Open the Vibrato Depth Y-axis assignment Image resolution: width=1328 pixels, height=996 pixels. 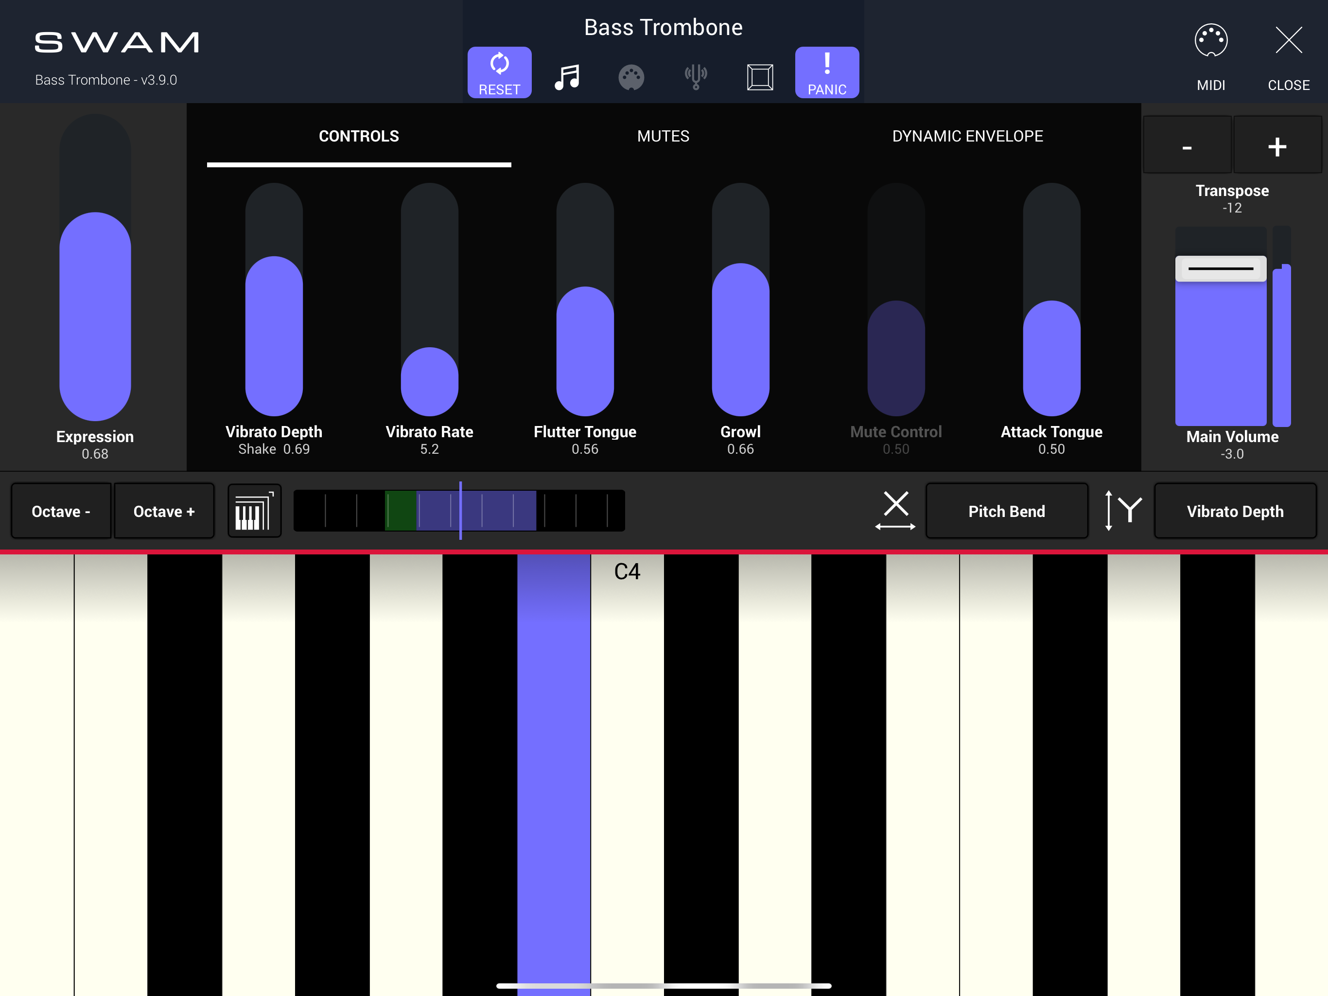(x=1235, y=511)
